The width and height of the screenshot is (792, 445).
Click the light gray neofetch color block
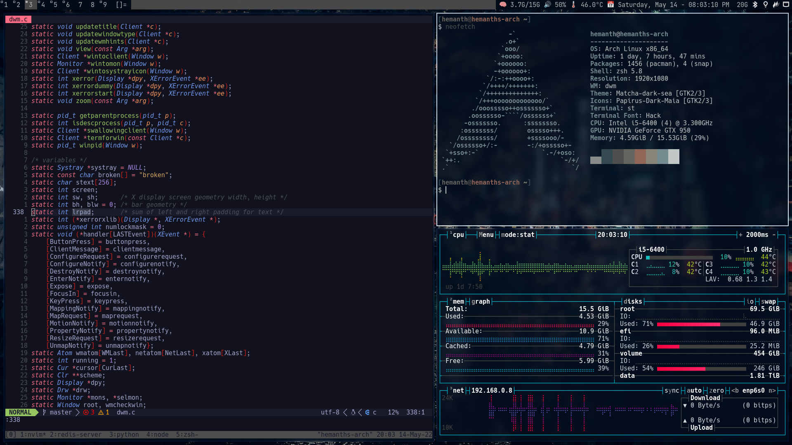tap(674, 157)
